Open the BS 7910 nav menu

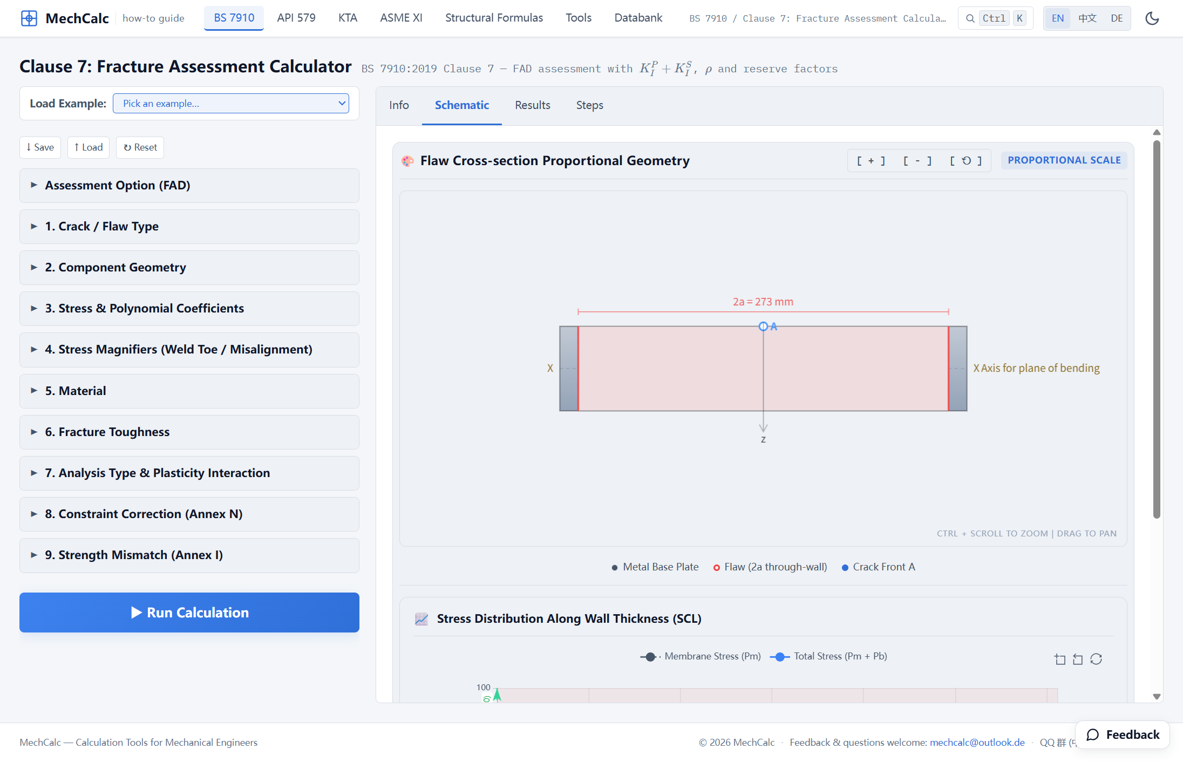click(234, 18)
